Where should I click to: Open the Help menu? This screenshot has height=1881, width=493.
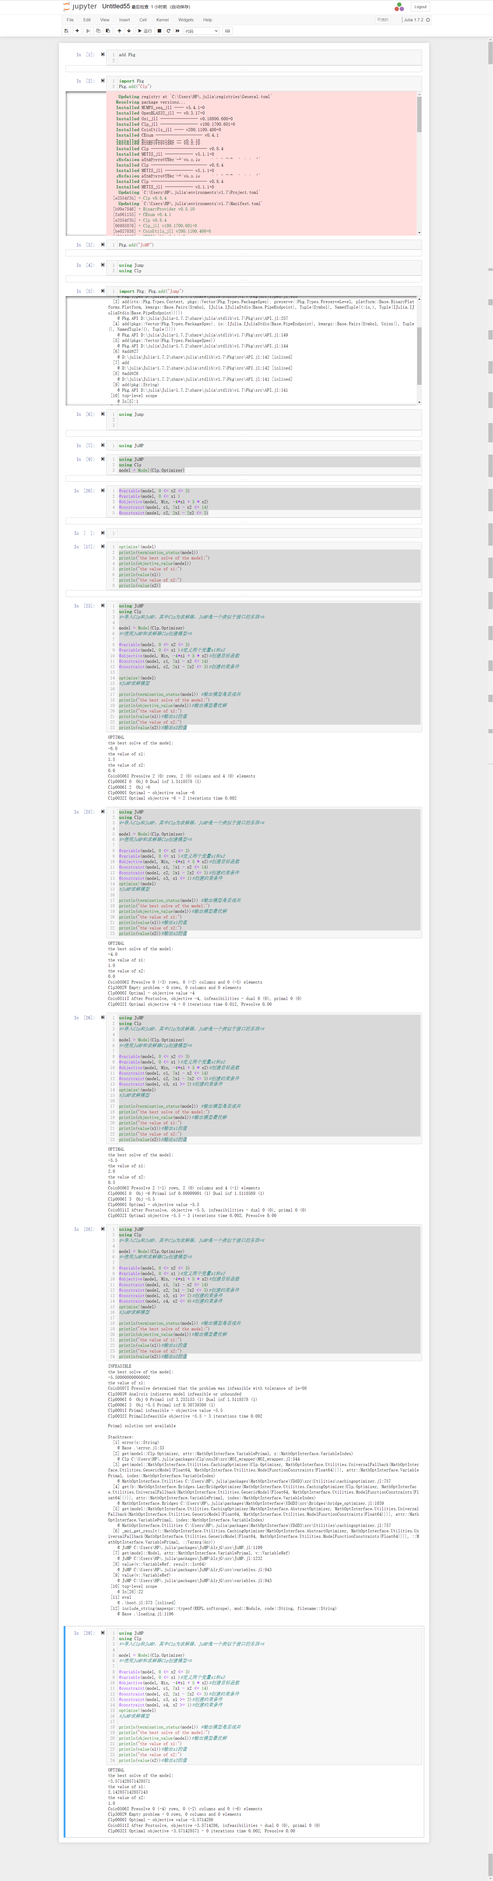coord(208,20)
